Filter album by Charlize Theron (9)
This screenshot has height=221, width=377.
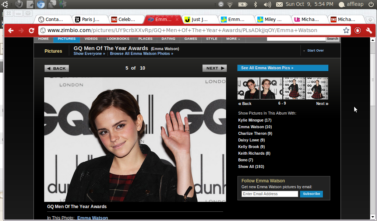[x=255, y=133]
